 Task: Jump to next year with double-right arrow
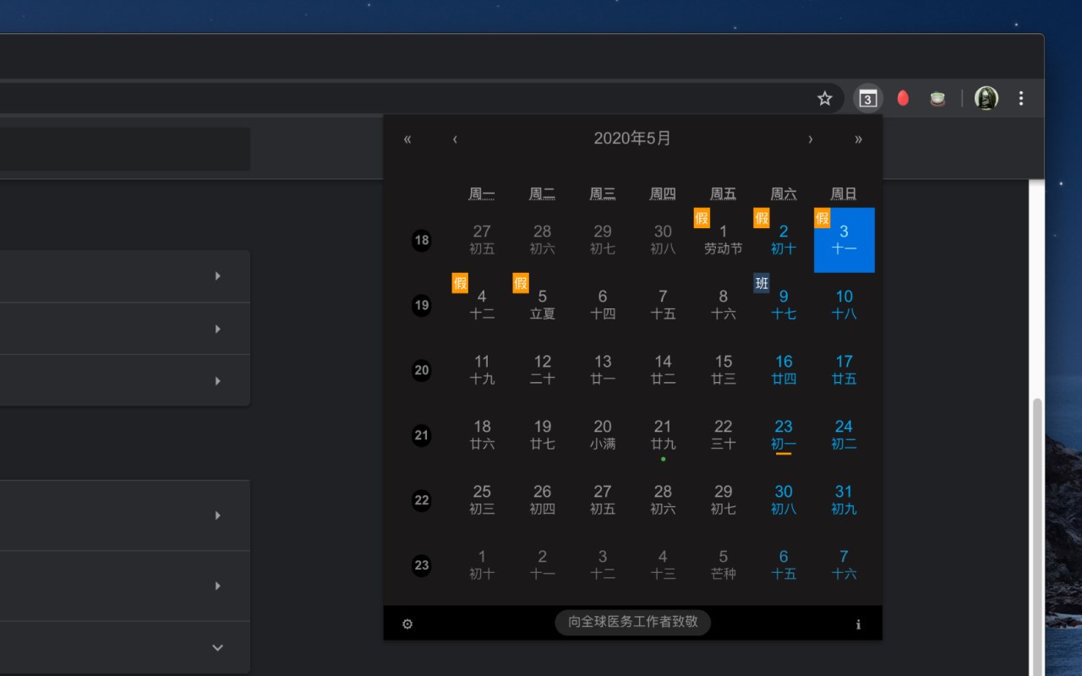pos(858,139)
